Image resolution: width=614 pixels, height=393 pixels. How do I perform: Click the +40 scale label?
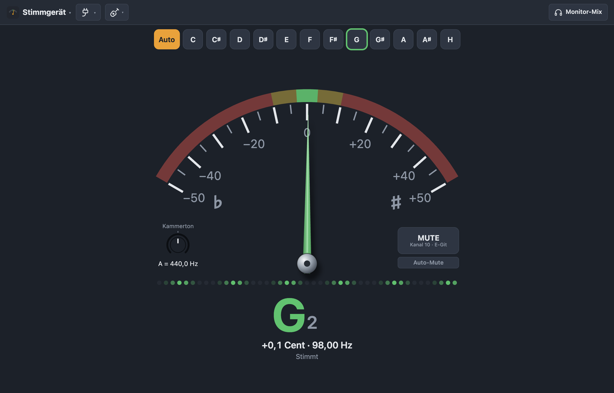pyautogui.click(x=404, y=176)
